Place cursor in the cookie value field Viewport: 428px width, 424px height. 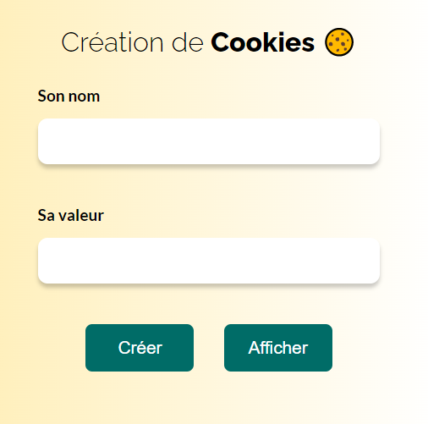[209, 261]
